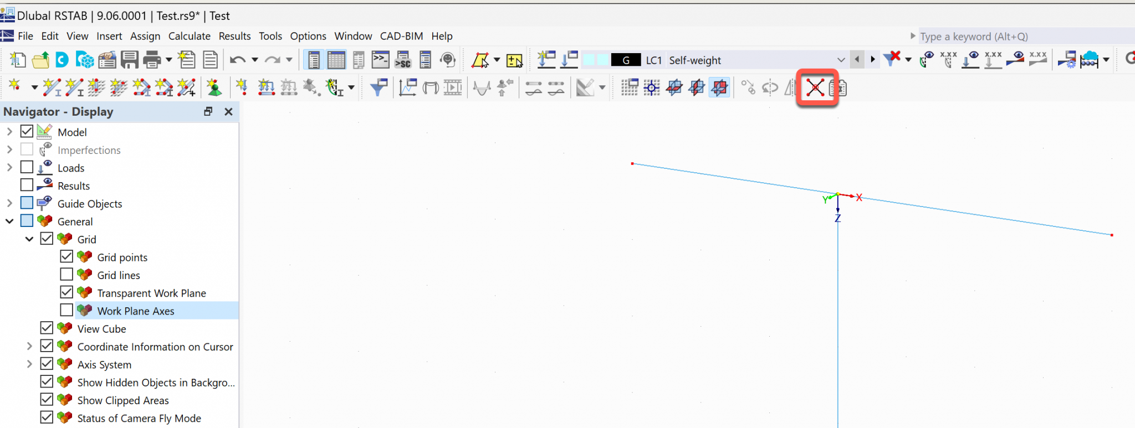Select the new member load tool
The width and height of the screenshot is (1135, 428).
[267, 87]
